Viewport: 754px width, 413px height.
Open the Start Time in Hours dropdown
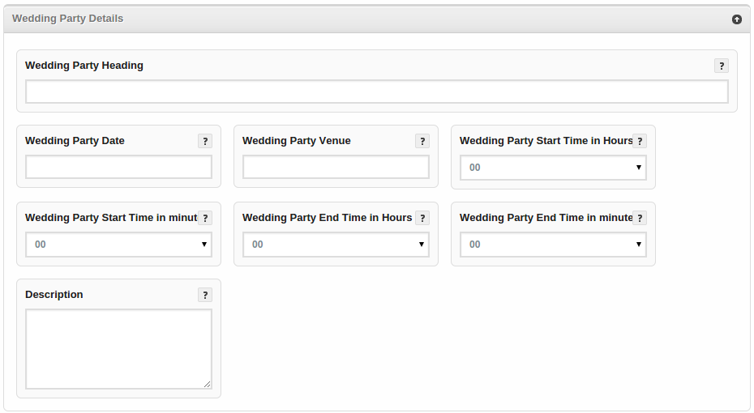pos(553,168)
